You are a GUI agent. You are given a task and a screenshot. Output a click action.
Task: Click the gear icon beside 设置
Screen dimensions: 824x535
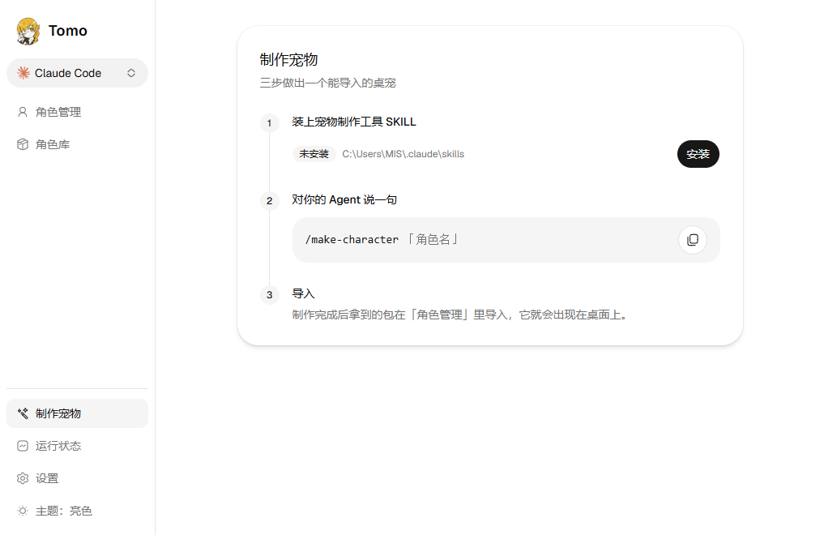point(23,479)
